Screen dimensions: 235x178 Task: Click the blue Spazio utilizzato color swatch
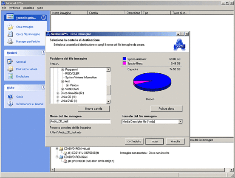124,59
